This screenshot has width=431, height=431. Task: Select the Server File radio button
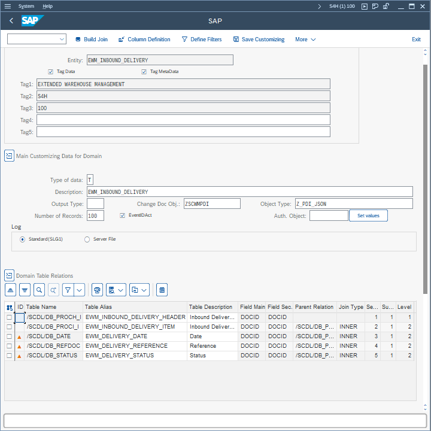pyautogui.click(x=87, y=239)
